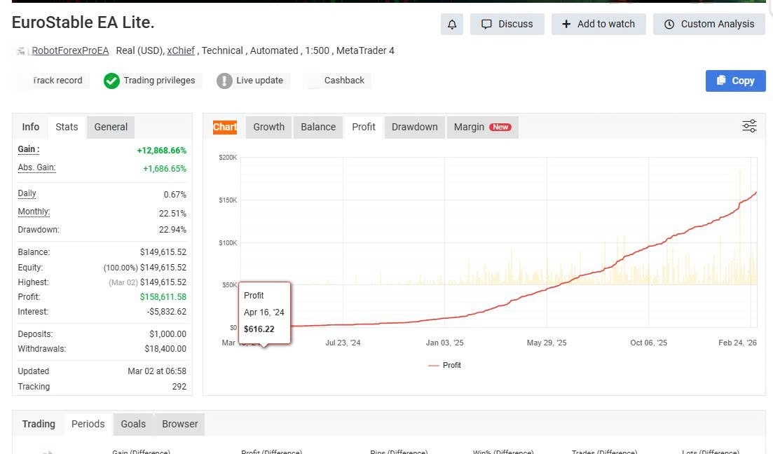Toggle the Profit legend line marker
Viewport: 773px width, 454px height.
point(433,366)
